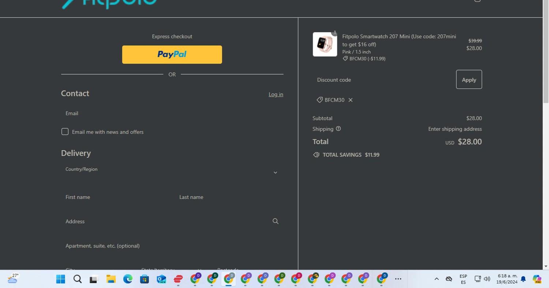Click the Total Savings tag icon
The height and width of the screenshot is (288, 549).
[x=316, y=155]
